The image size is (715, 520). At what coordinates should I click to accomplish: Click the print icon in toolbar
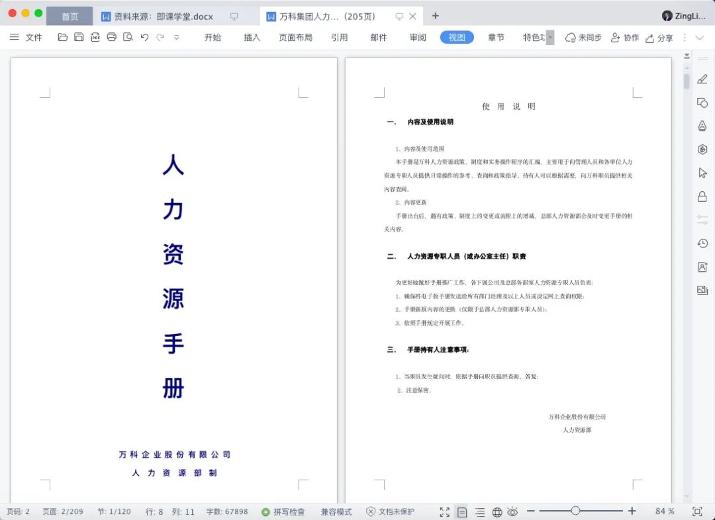click(x=112, y=37)
